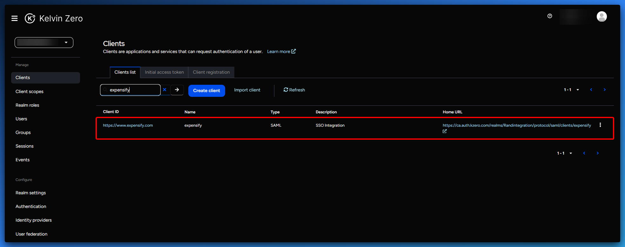The height and width of the screenshot is (247, 625).
Task: Go to next page in bottom pagination
Action: (598, 153)
